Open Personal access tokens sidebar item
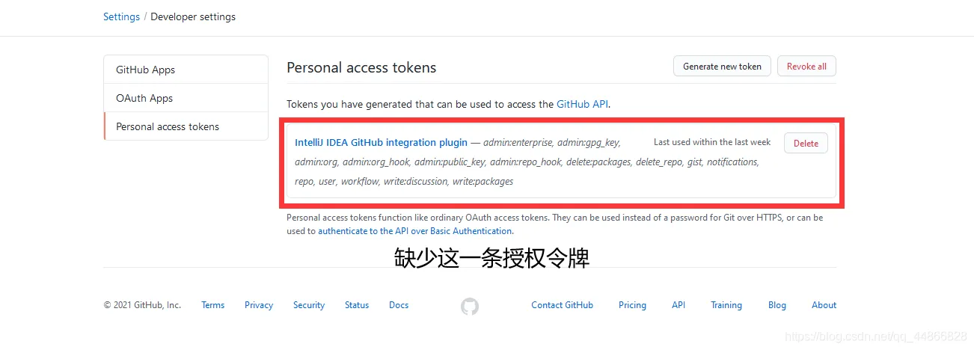 168,126
